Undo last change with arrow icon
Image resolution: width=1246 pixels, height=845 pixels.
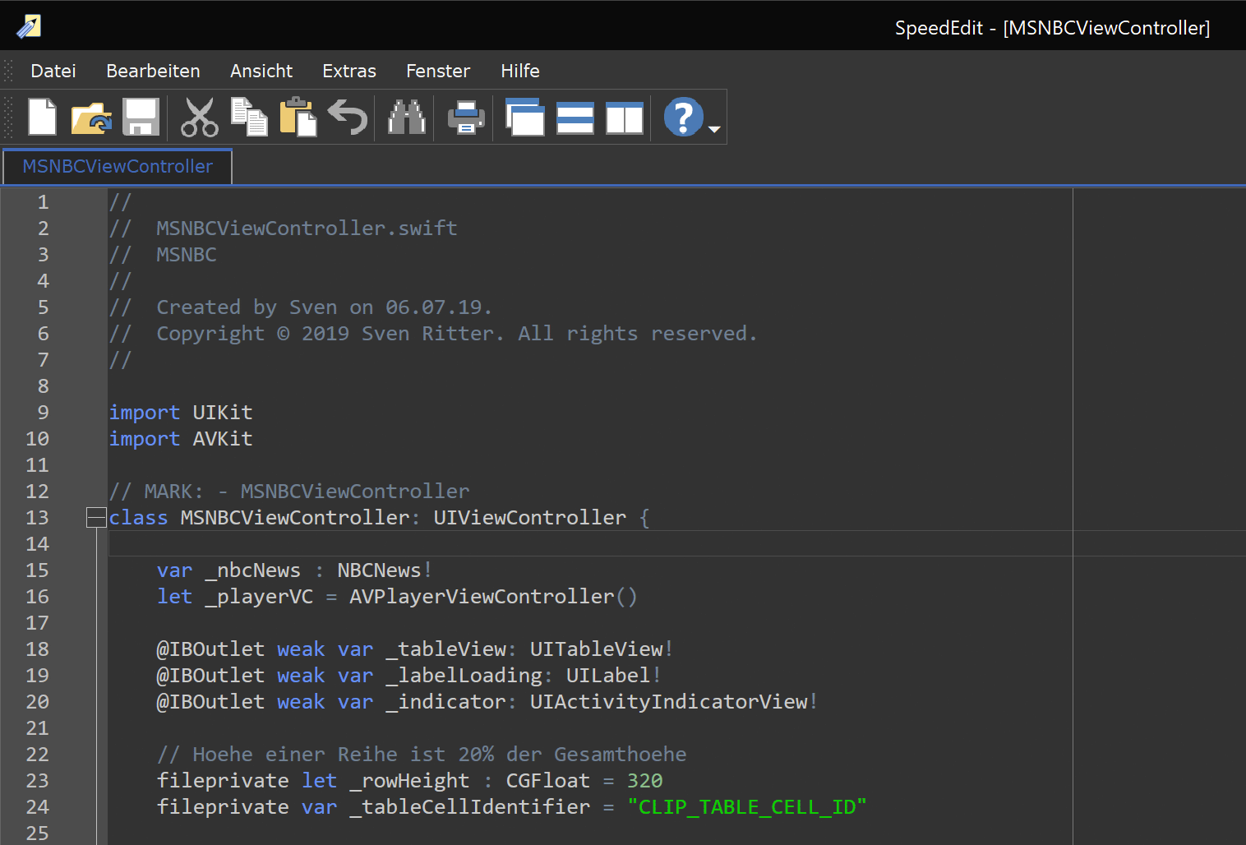point(348,117)
